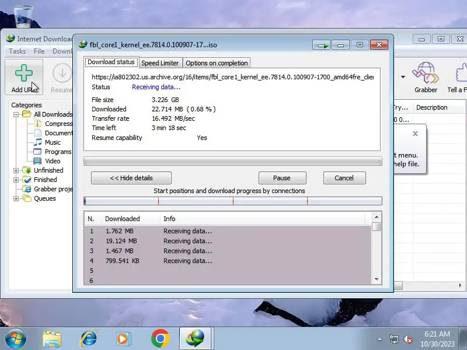Click the All Downloads folder icon
The width and height of the screenshot is (467, 350).
tap(27, 114)
